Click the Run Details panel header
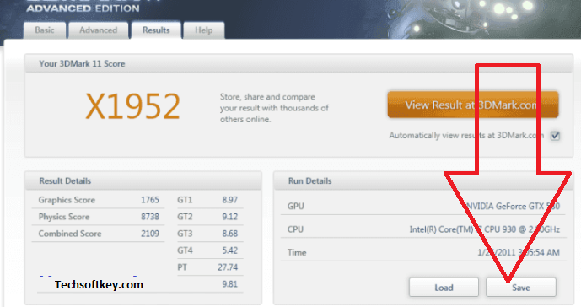This screenshot has height=307, width=581. point(423,181)
